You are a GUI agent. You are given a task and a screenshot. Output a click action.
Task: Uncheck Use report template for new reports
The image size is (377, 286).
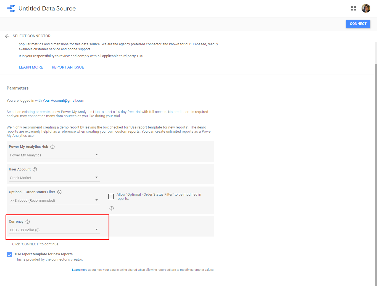point(9,254)
